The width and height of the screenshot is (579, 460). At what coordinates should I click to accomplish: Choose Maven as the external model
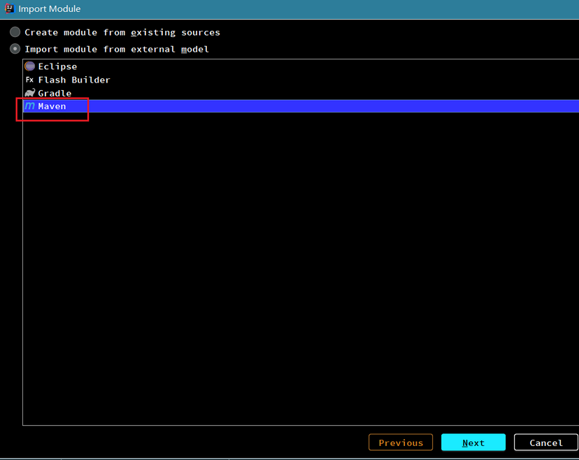(x=301, y=106)
